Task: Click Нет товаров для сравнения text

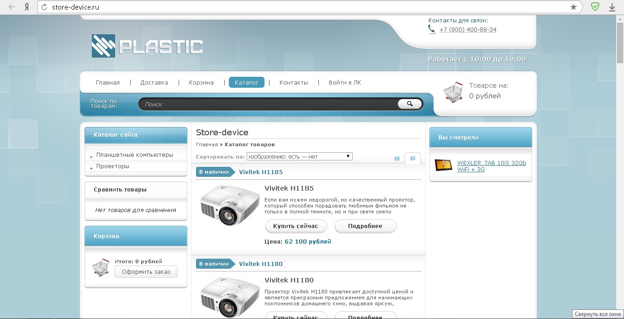Action: 136,210
